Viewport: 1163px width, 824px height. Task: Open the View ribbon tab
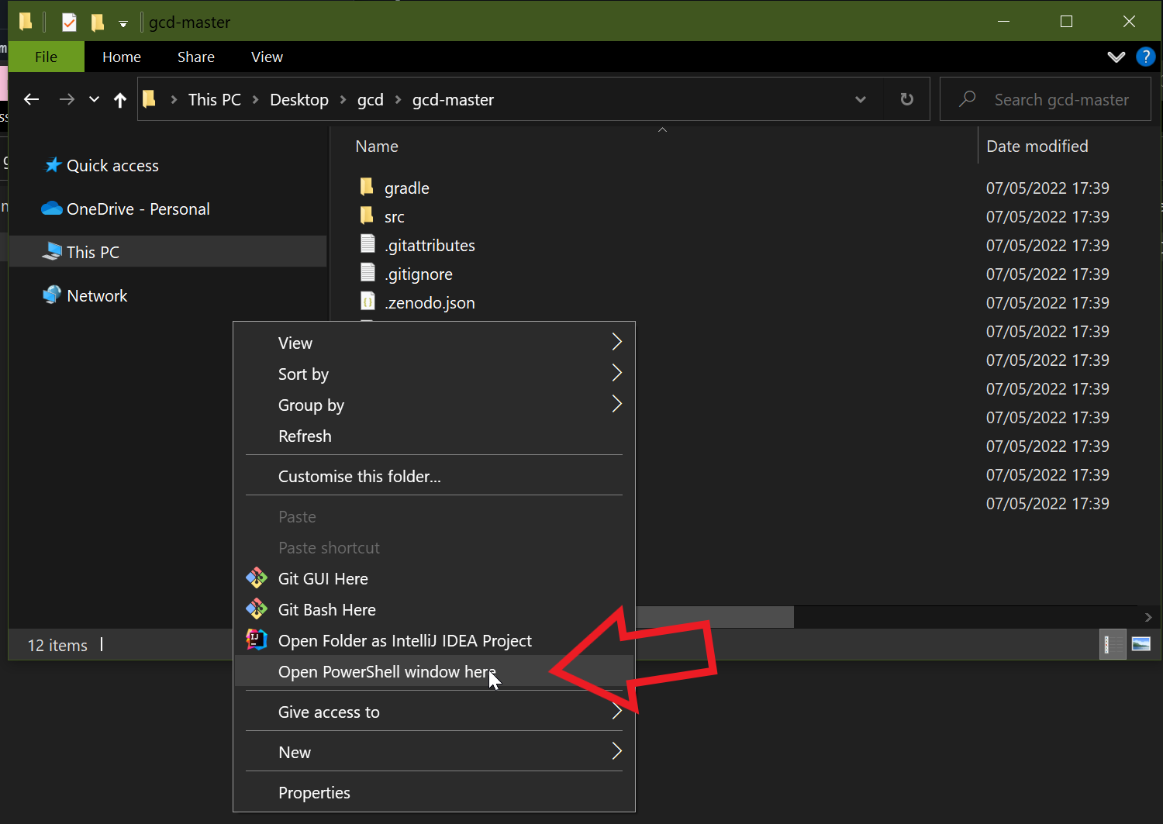point(267,57)
